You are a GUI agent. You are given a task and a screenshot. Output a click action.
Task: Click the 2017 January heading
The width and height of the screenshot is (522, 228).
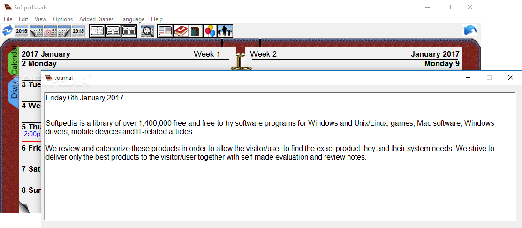(46, 54)
